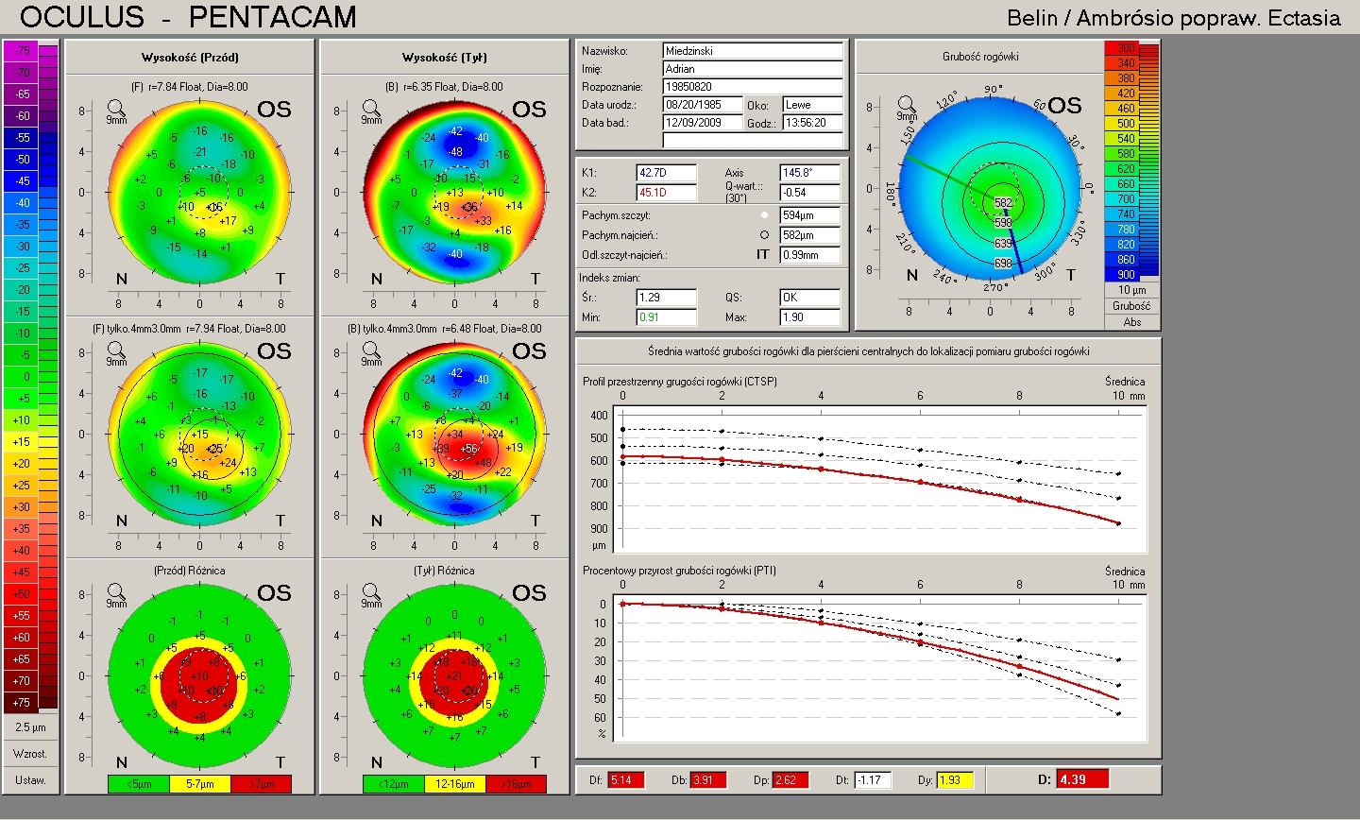Click the Dt value -1.17

(x=873, y=780)
